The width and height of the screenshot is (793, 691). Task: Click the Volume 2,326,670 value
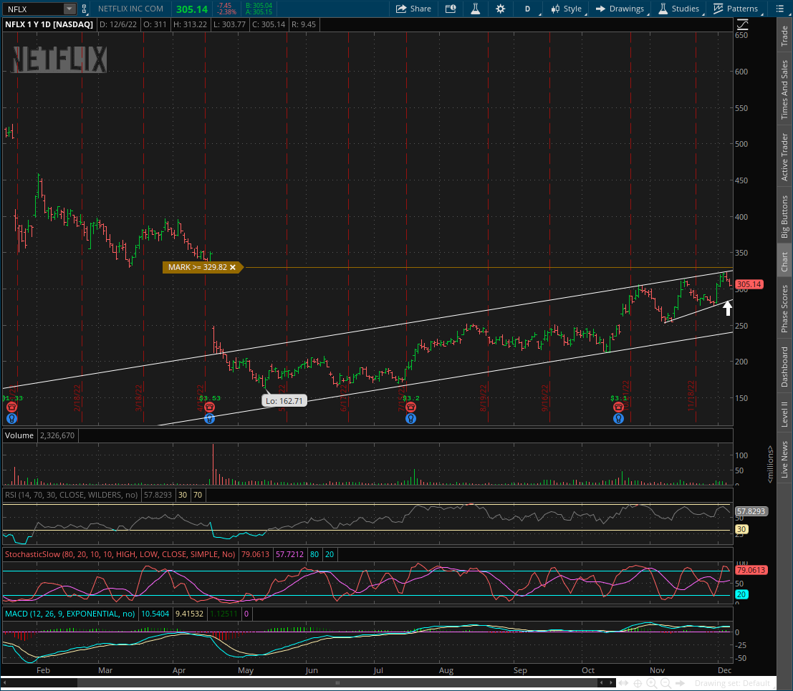(57, 435)
